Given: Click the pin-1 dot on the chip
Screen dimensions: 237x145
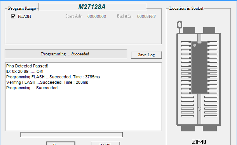Looking at the screenshot, I should 195,45.
